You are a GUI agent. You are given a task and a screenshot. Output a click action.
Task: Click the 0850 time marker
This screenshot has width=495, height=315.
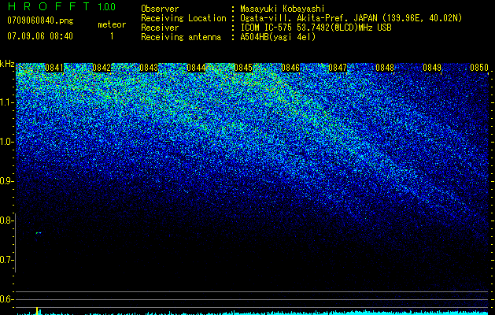click(479, 68)
